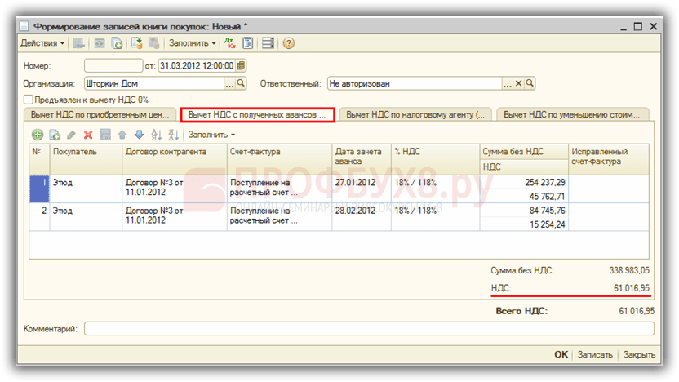Image resolution: width=679 pixels, height=382 pixels.
Task: Click date 27.01.2012 cell
Action: tap(362, 189)
